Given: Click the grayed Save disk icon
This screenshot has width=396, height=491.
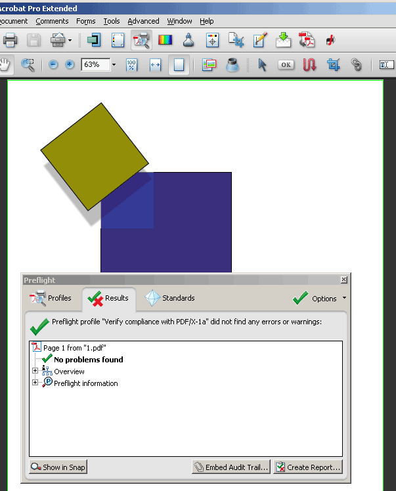Looking at the screenshot, I should (34, 40).
